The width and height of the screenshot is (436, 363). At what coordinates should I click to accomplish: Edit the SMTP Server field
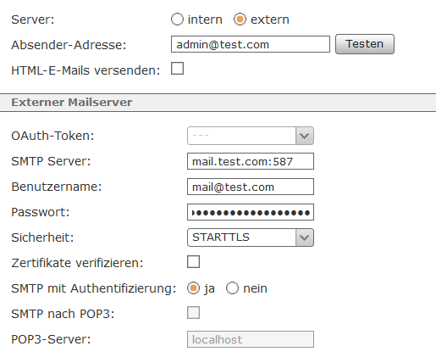click(251, 161)
